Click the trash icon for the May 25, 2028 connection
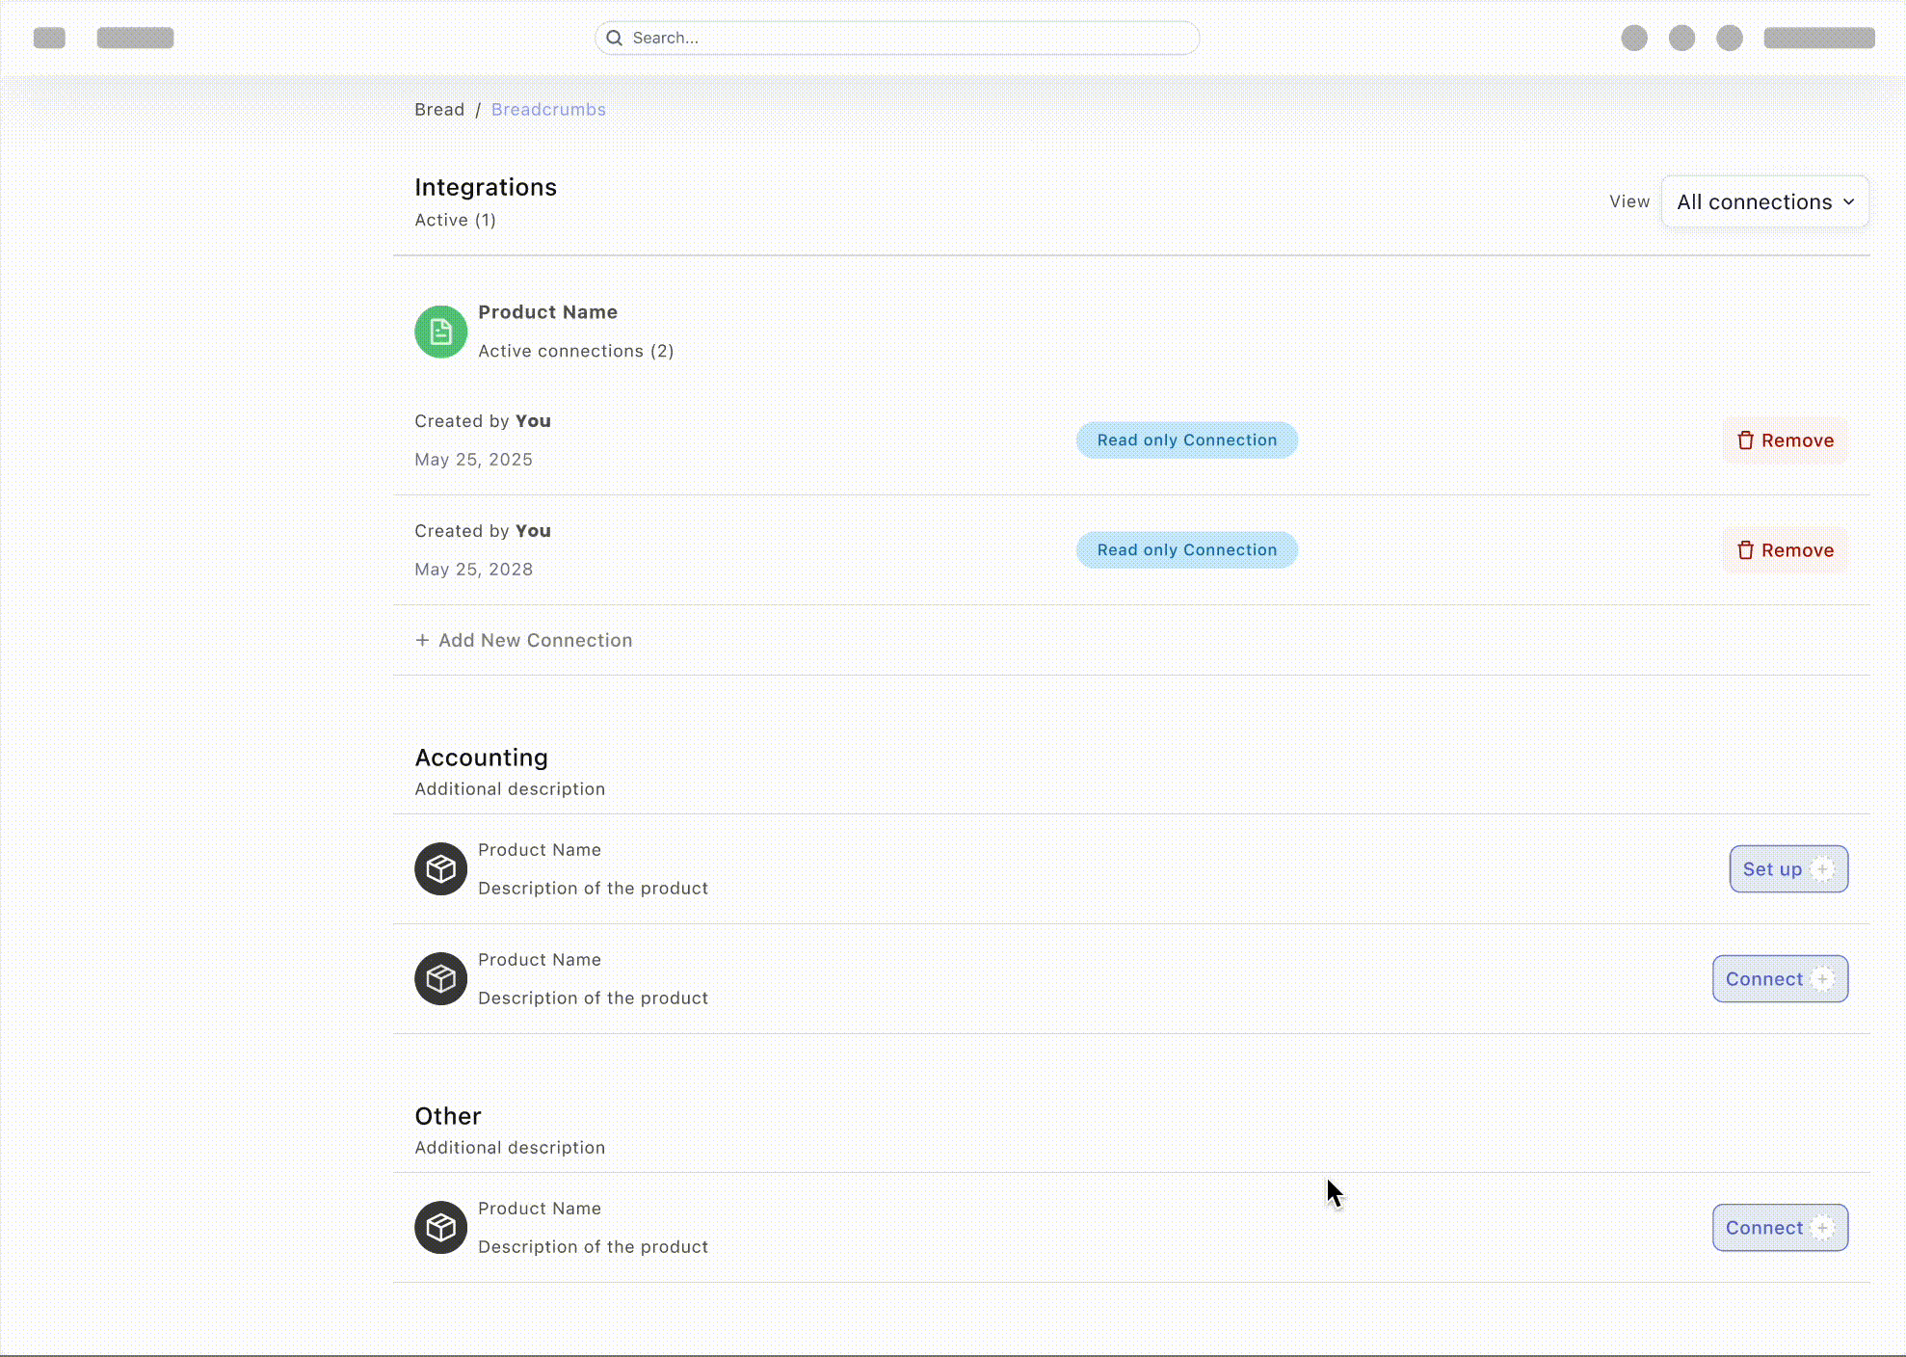The width and height of the screenshot is (1906, 1357). coord(1745,550)
